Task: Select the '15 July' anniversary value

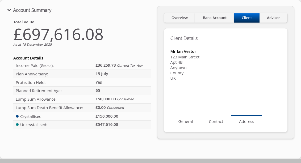Action: pyautogui.click(x=102, y=74)
